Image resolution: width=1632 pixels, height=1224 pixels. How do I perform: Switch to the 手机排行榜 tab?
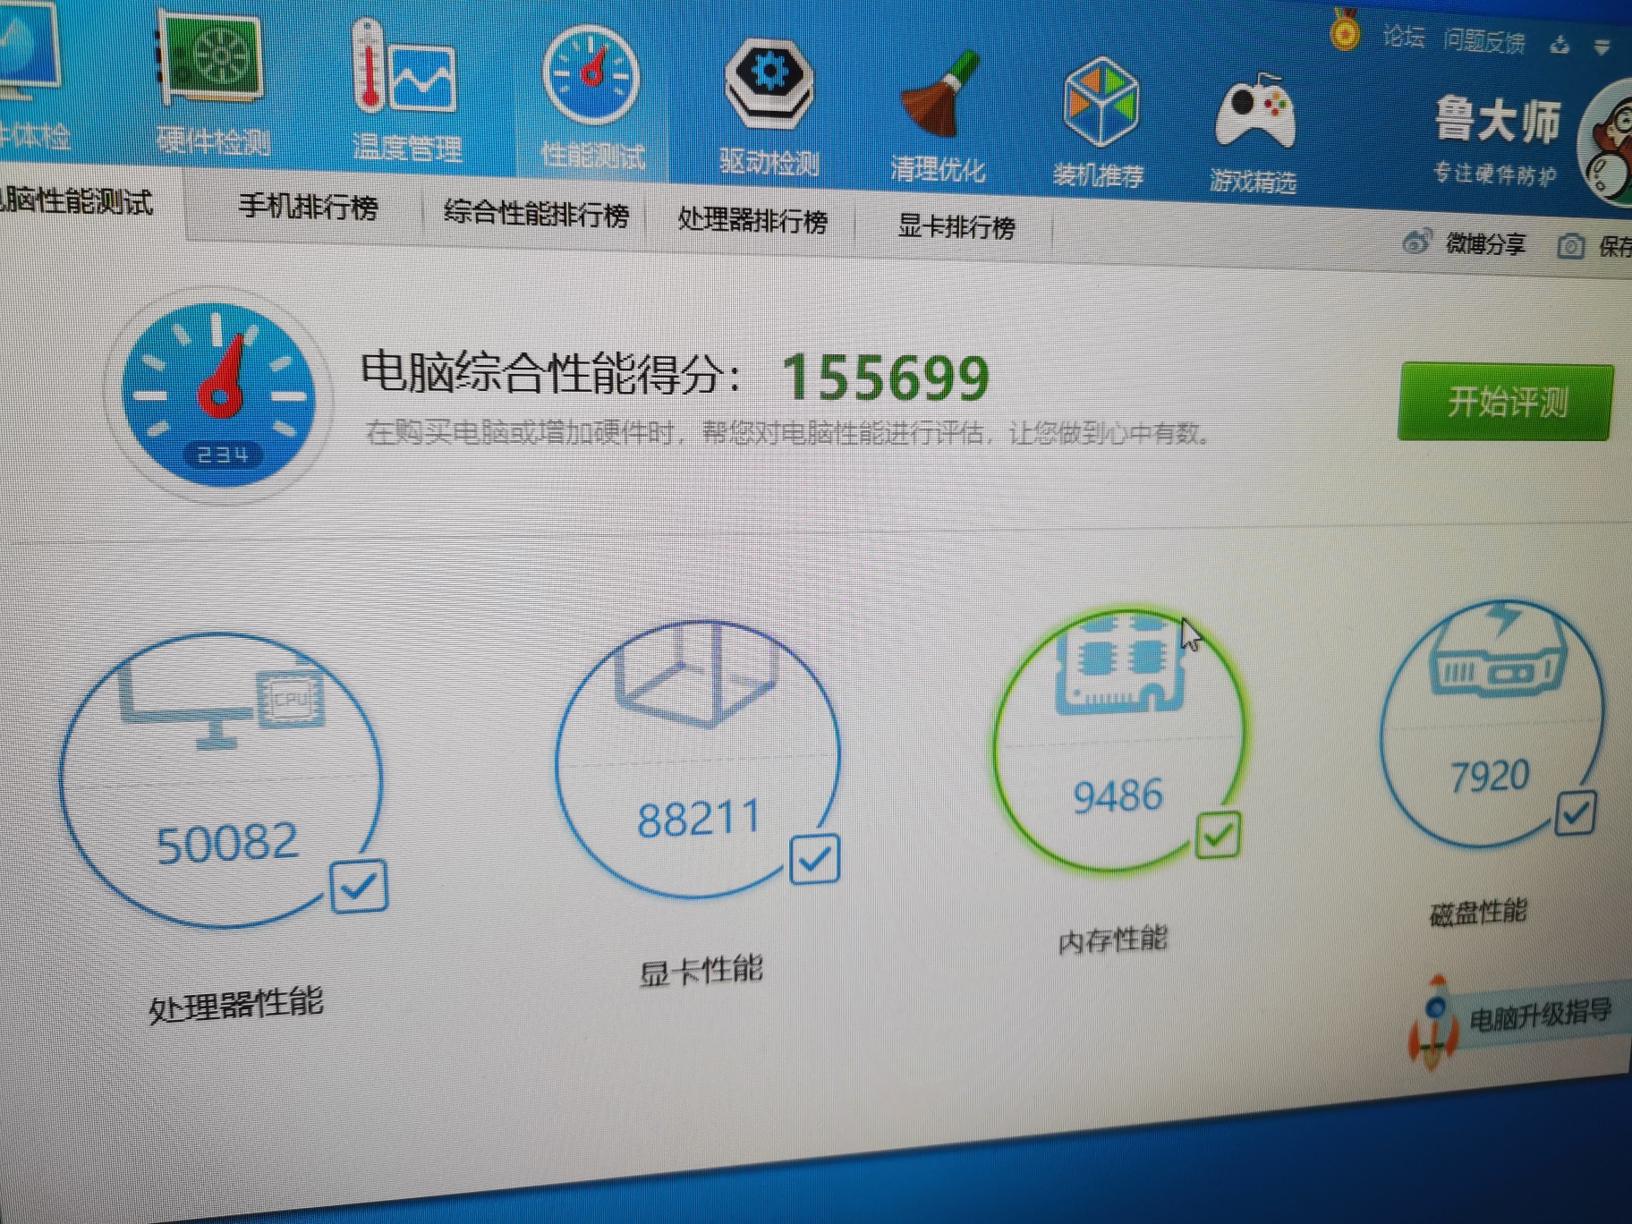[x=308, y=208]
